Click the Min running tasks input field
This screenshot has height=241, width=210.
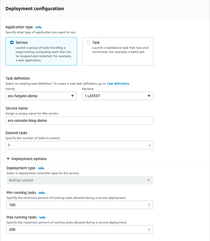[x=76, y=205]
